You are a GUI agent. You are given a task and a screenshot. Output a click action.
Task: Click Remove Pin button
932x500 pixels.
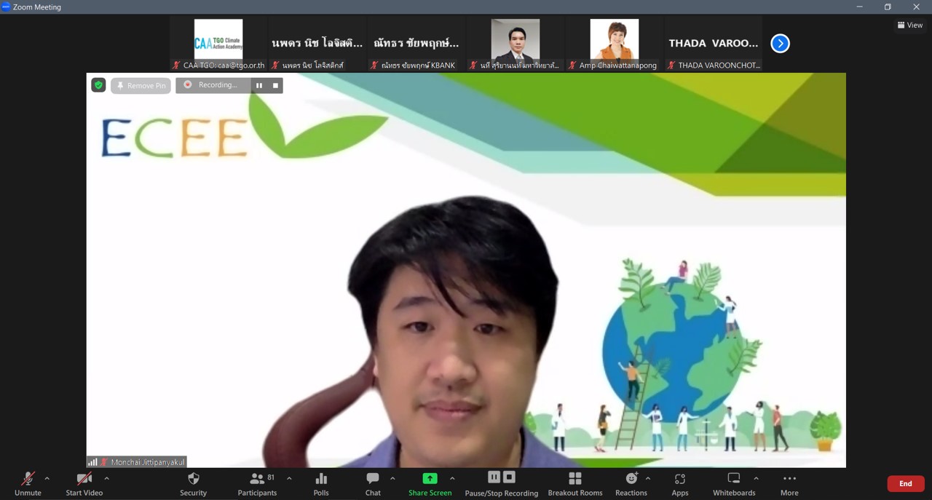tap(141, 86)
